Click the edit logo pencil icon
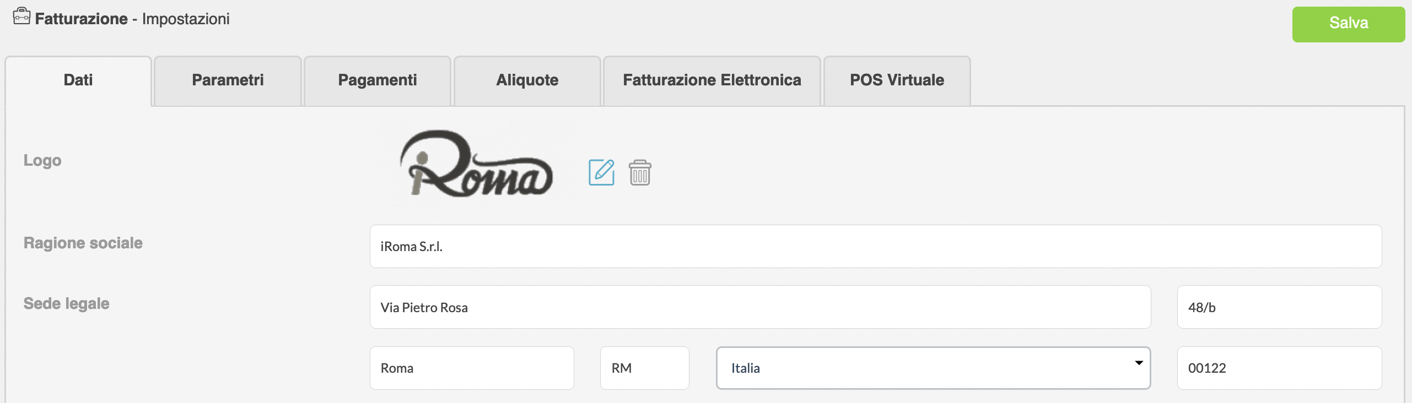This screenshot has width=1412, height=403. click(x=601, y=172)
